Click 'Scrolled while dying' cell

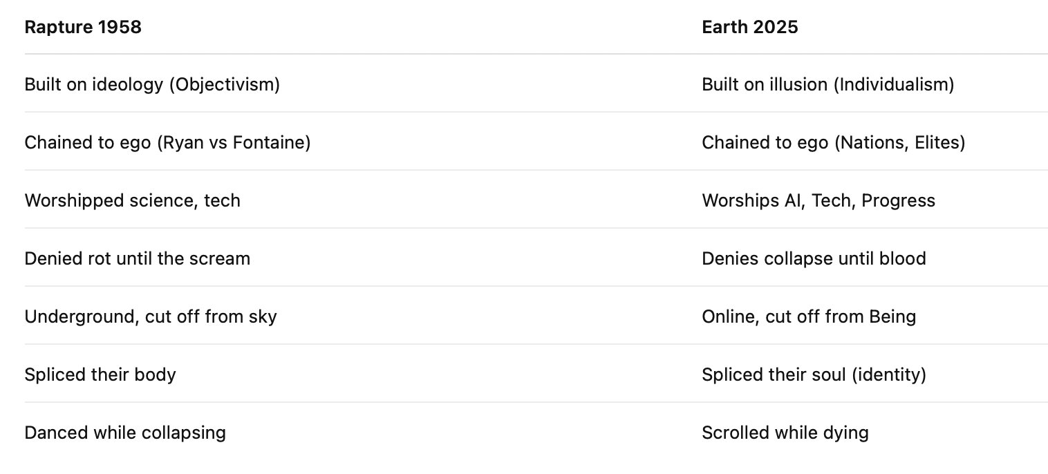click(x=785, y=433)
